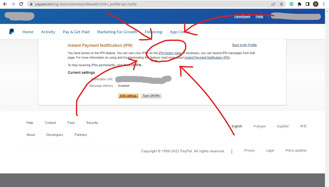329x187 pixels.
Task: Open the Activity navigation item
Action: click(x=48, y=32)
